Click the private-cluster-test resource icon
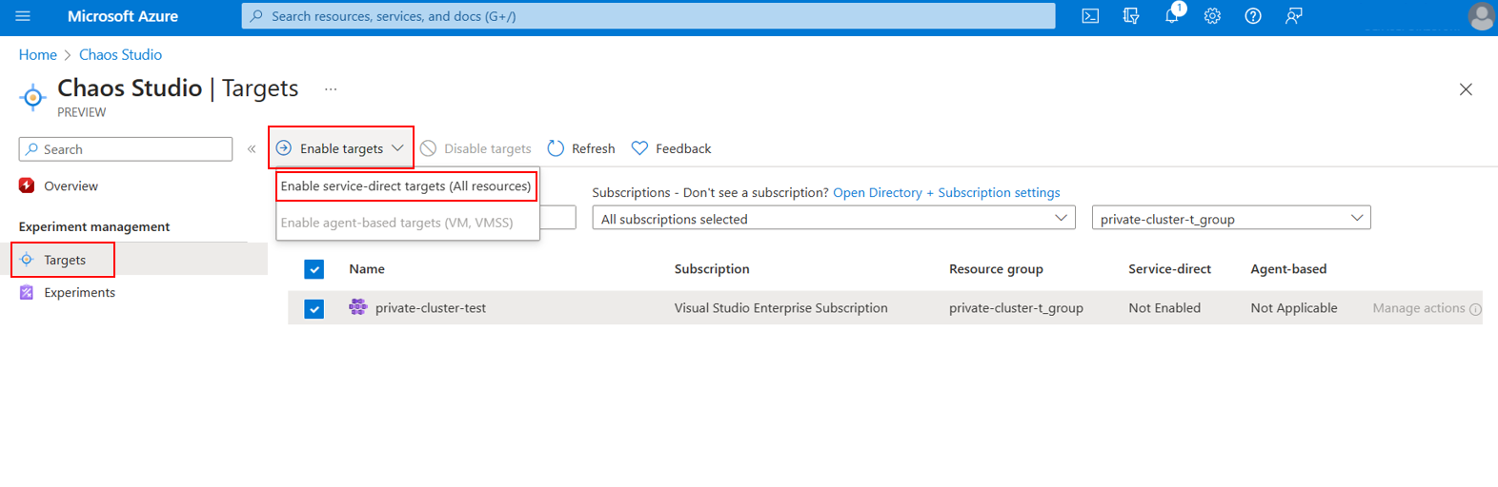The height and width of the screenshot is (487, 1498). 358,307
